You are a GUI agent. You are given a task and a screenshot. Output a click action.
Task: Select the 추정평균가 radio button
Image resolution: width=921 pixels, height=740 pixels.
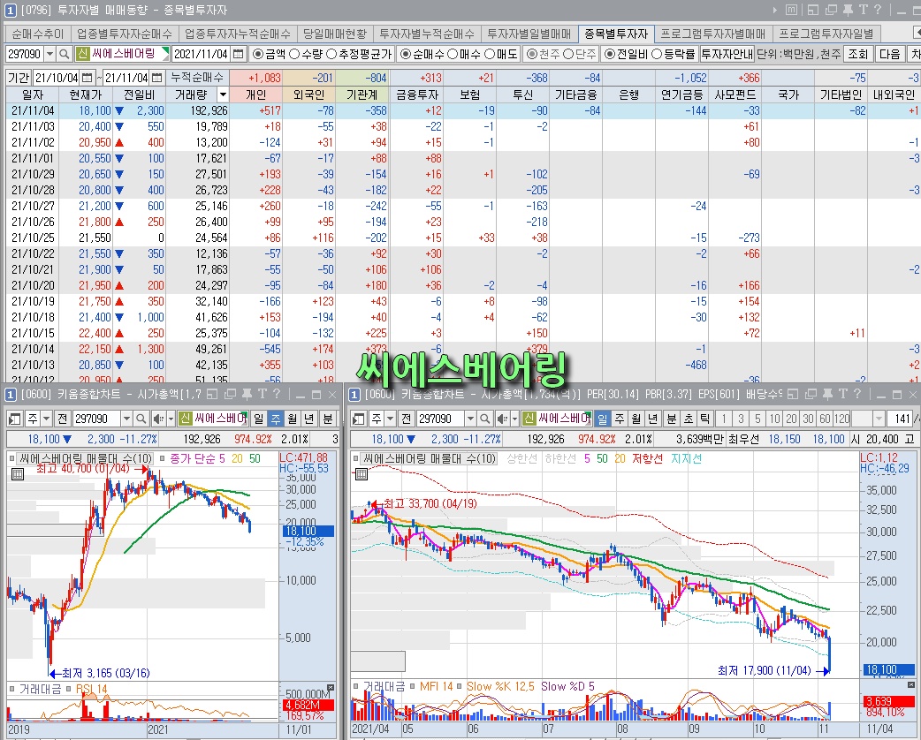pos(331,54)
